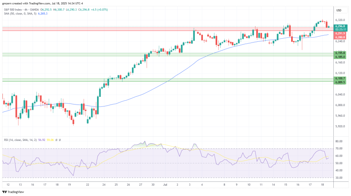The width and height of the screenshot is (351, 196).
Task: Click the green zone label 6,185.0
Action: click(x=340, y=57)
